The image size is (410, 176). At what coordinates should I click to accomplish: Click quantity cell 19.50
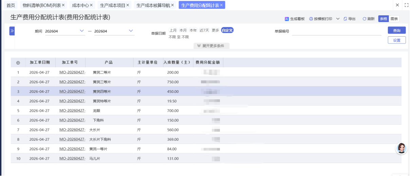point(172,101)
